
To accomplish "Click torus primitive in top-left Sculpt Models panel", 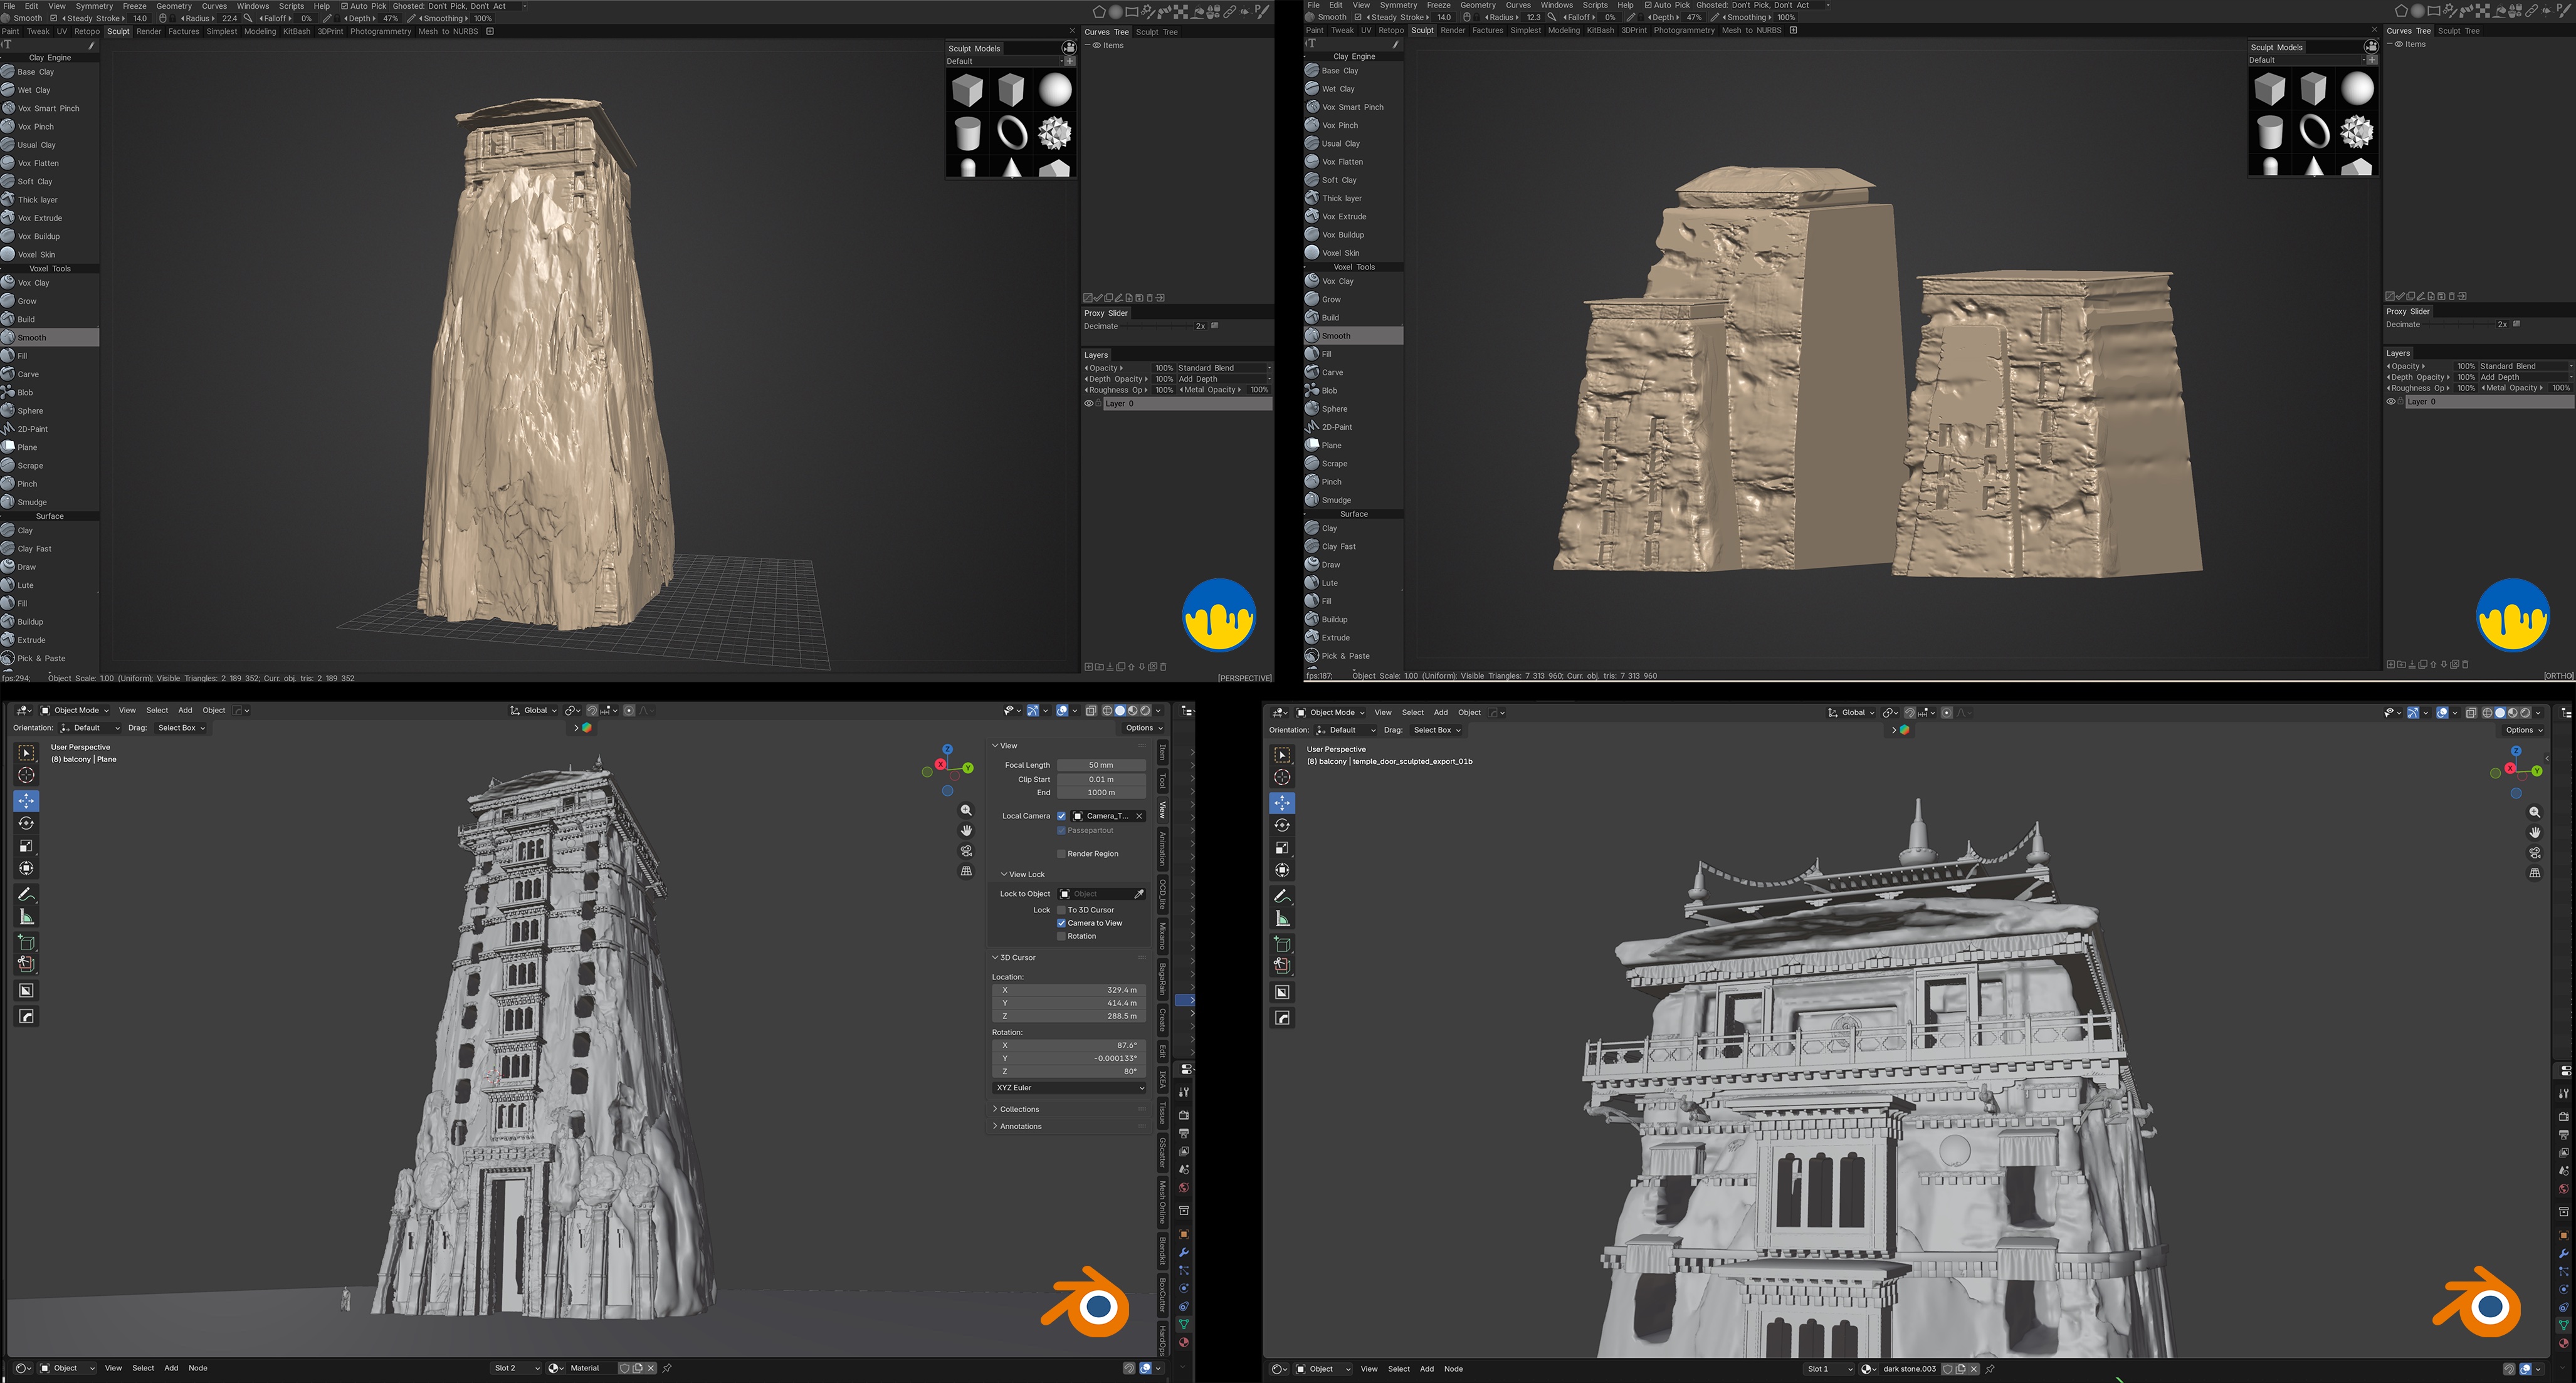I will 1011,132.
